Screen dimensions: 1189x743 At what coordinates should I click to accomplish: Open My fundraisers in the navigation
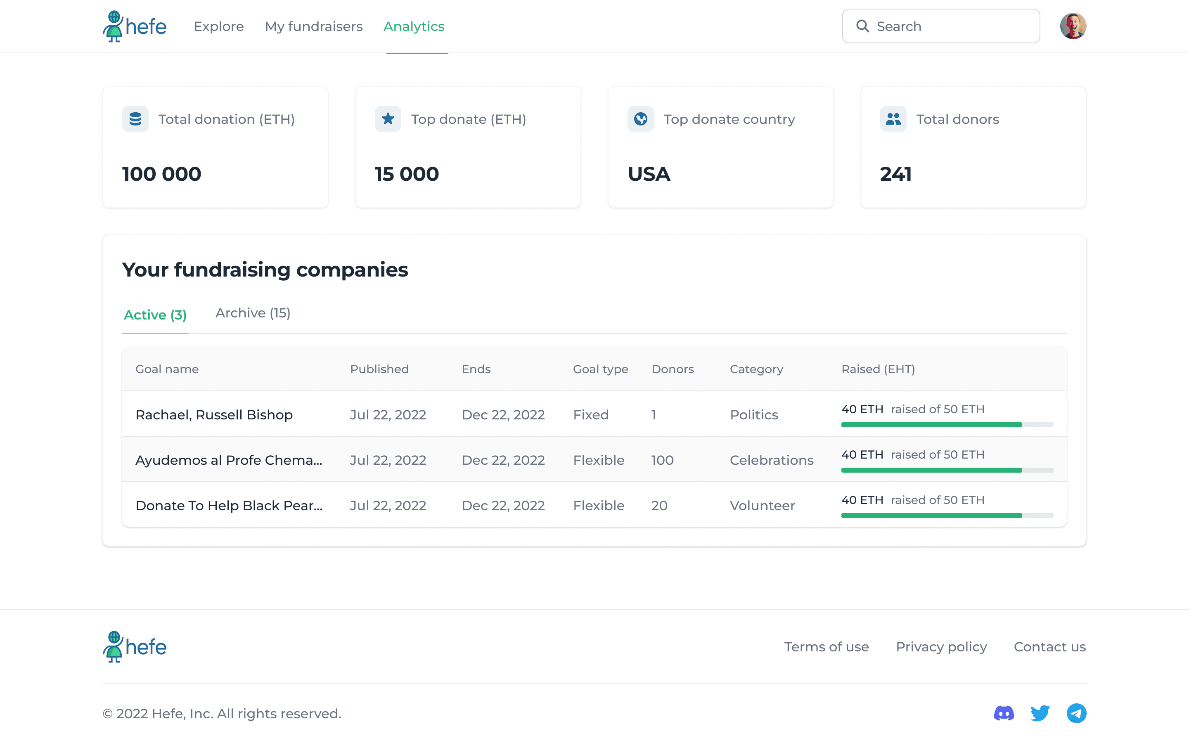[x=313, y=26]
